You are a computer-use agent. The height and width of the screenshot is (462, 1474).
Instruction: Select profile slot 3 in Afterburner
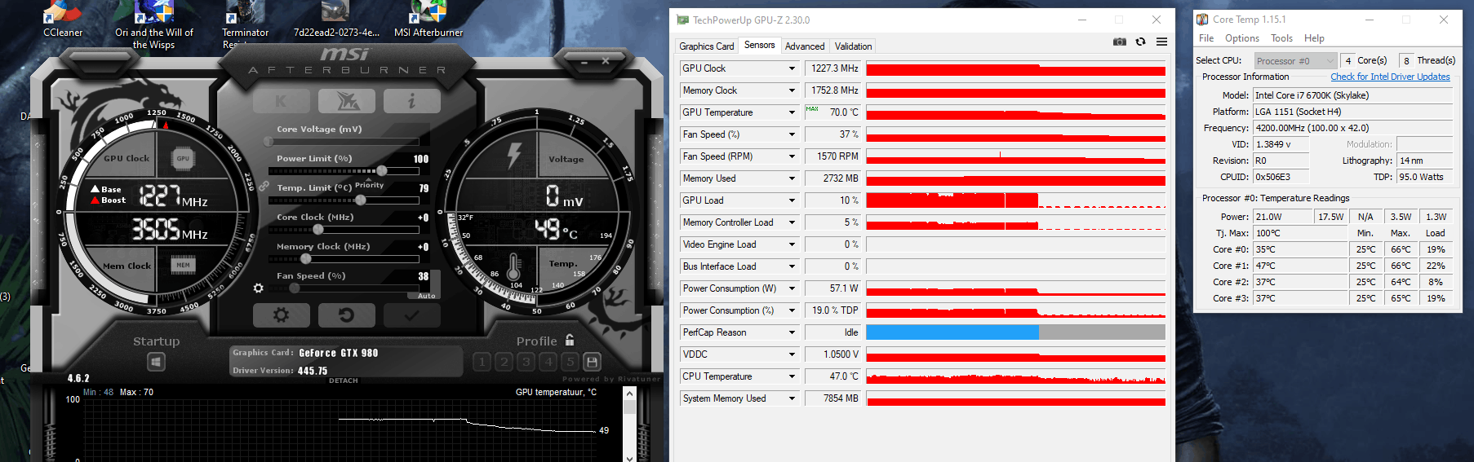526,361
